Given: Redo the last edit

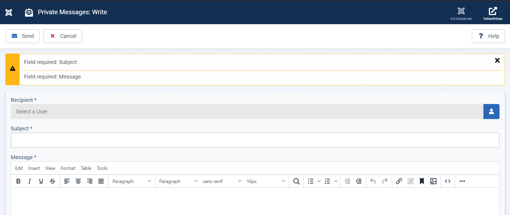Looking at the screenshot, I should click(385, 181).
